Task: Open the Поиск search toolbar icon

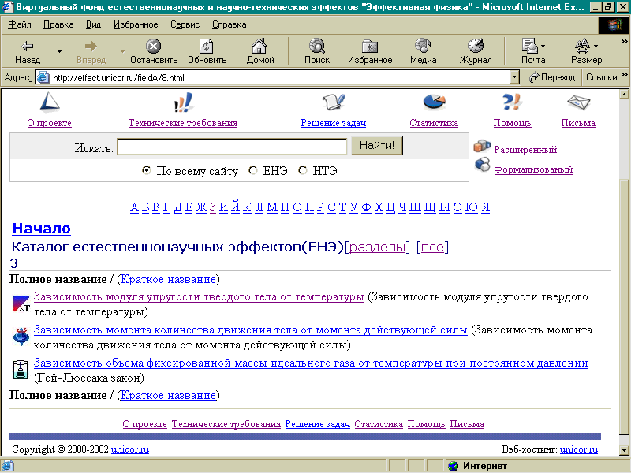Action: [317, 47]
